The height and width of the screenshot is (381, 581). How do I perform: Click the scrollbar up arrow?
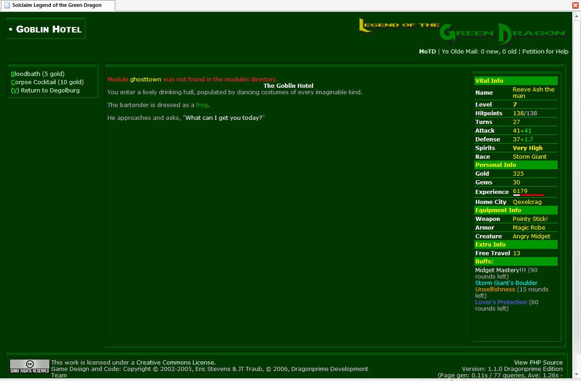point(576,15)
